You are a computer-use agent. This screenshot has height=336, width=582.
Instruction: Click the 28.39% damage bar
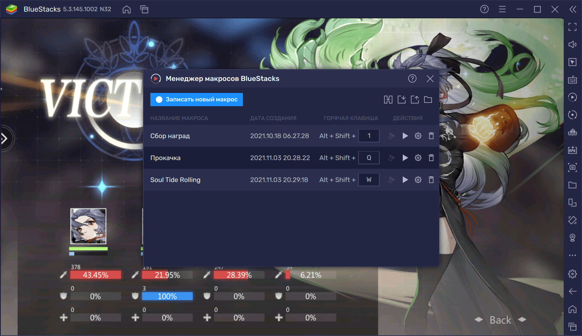click(239, 275)
